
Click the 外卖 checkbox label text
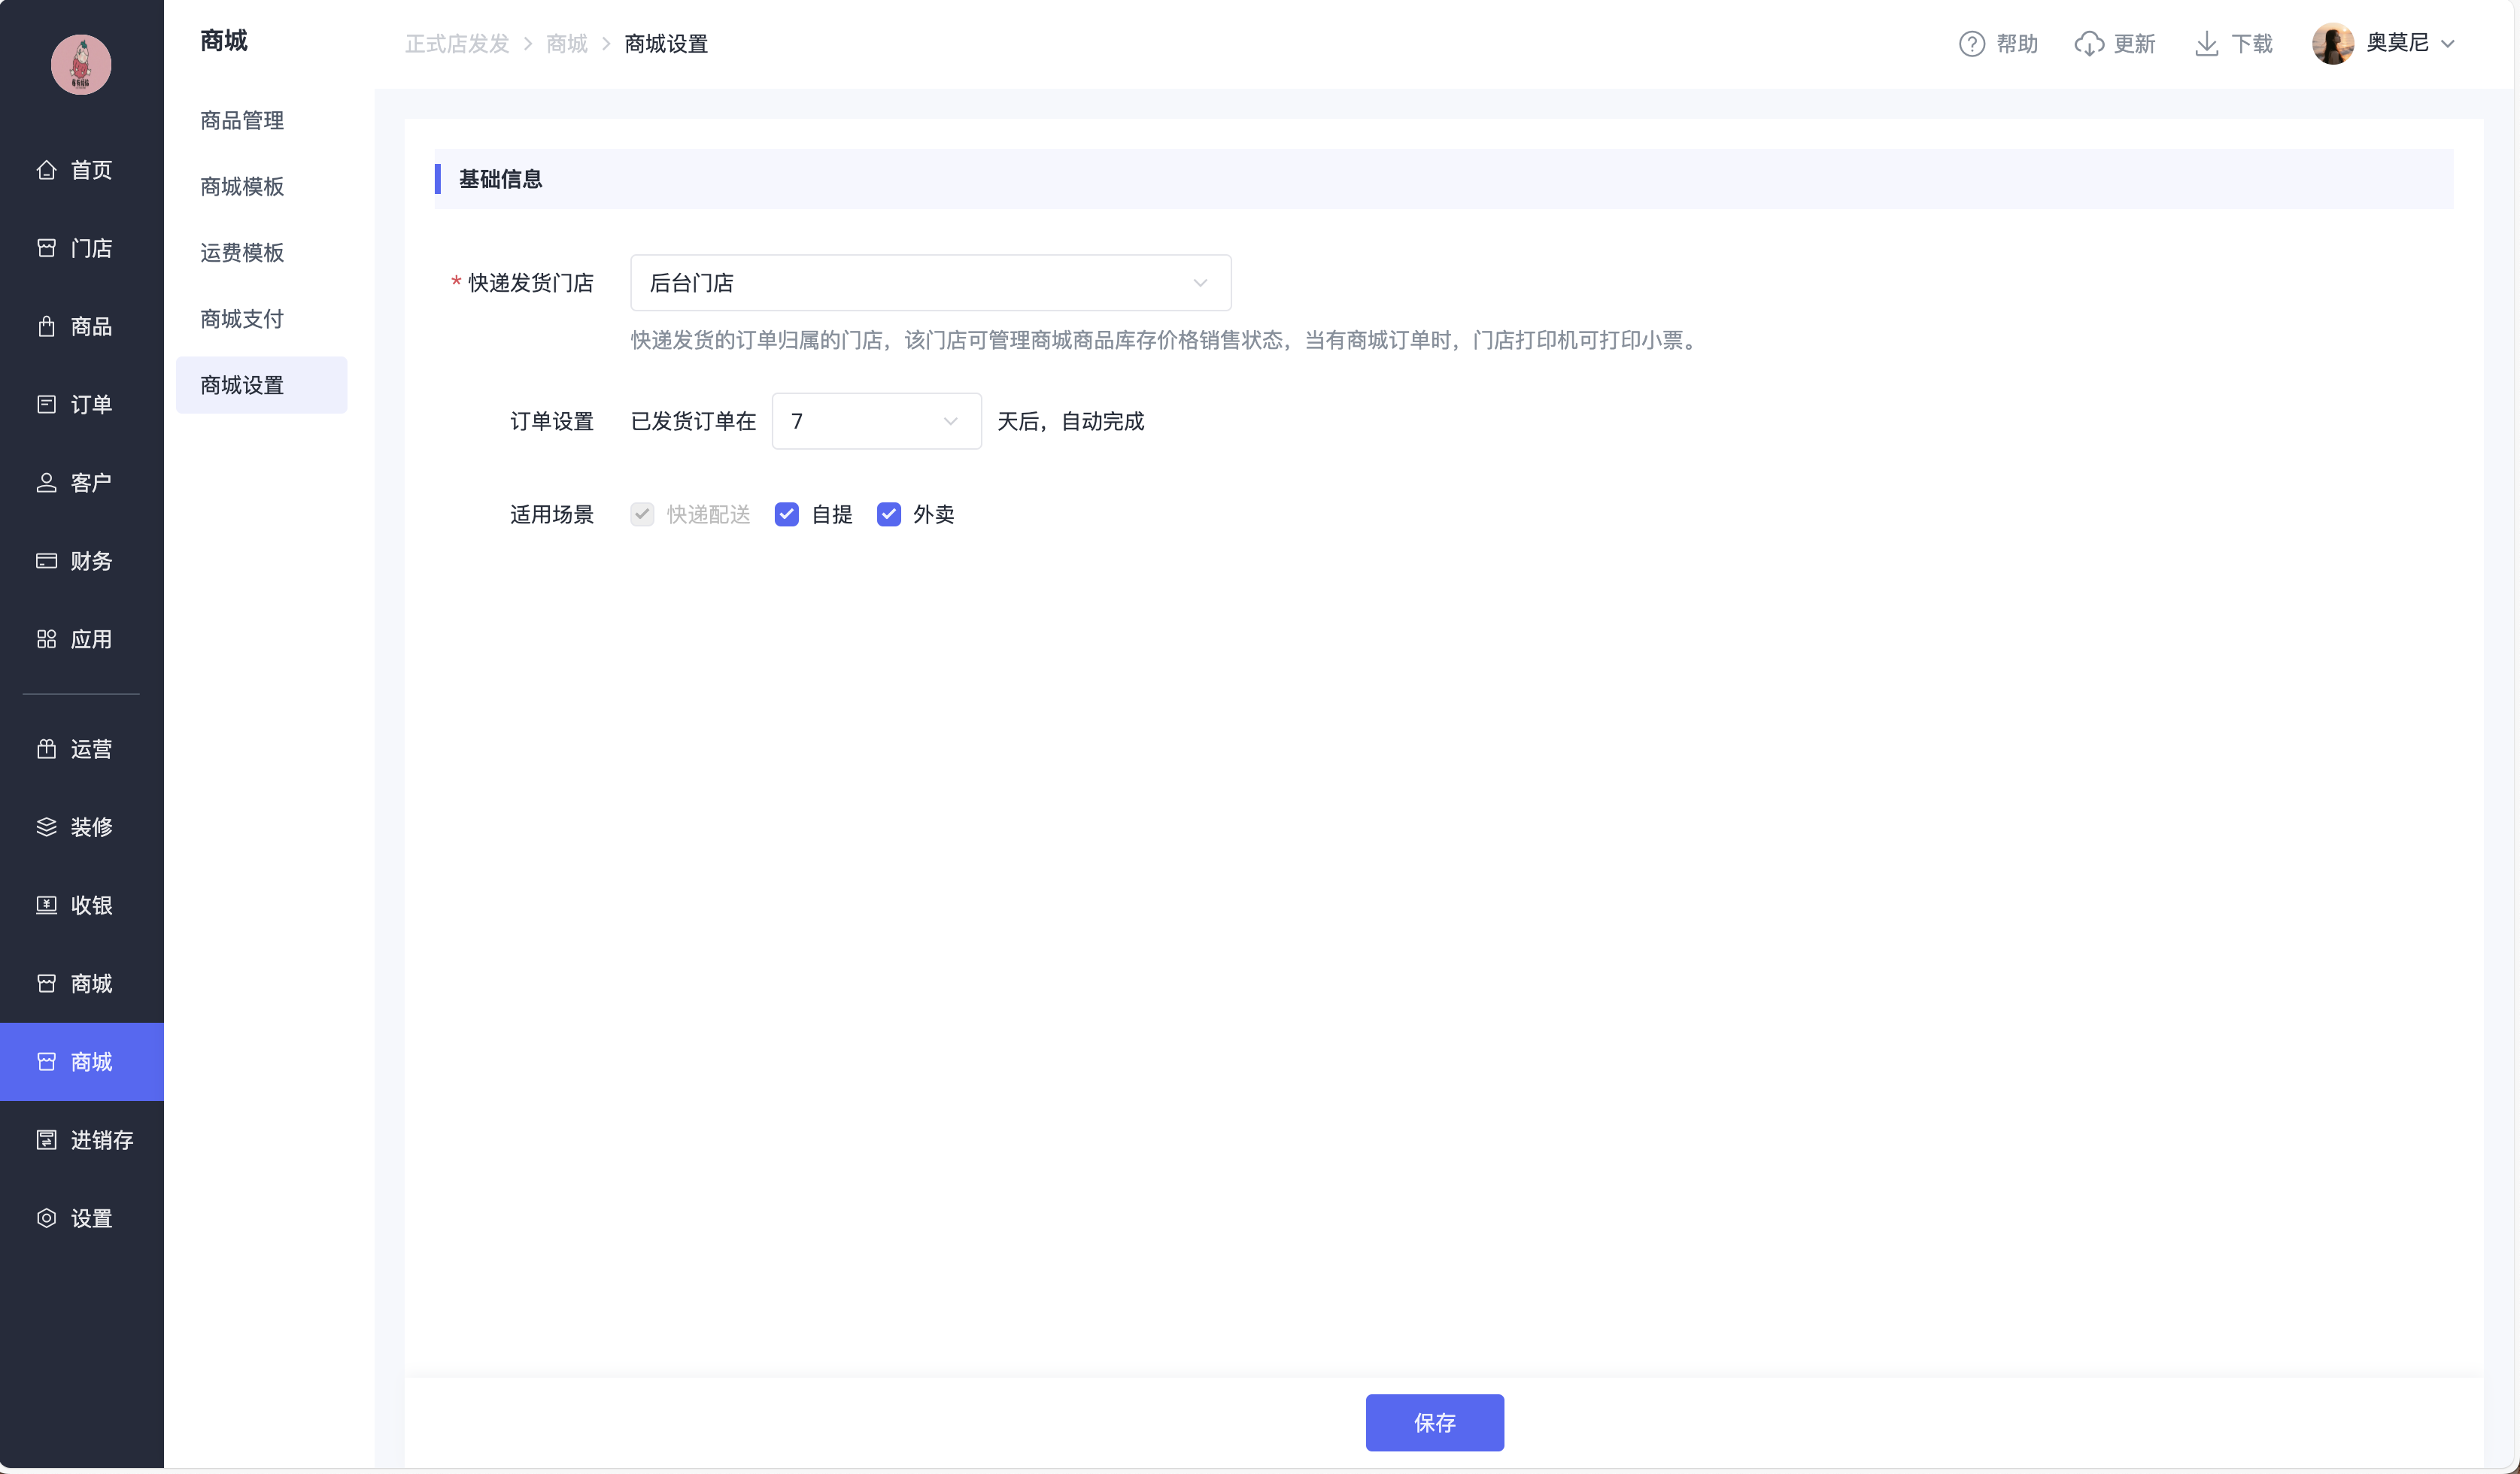(933, 514)
